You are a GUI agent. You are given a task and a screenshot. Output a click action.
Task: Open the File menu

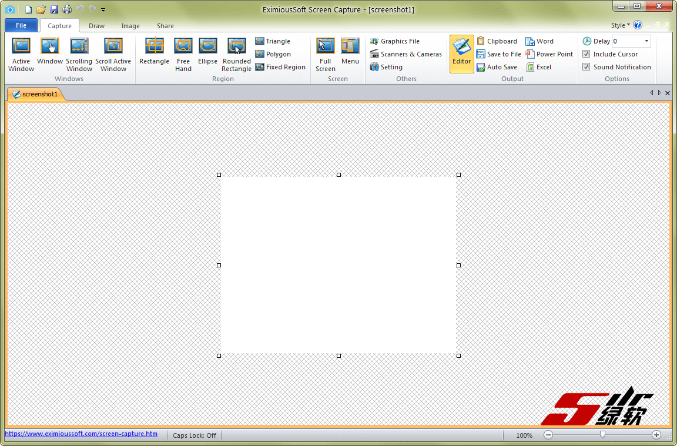(21, 25)
